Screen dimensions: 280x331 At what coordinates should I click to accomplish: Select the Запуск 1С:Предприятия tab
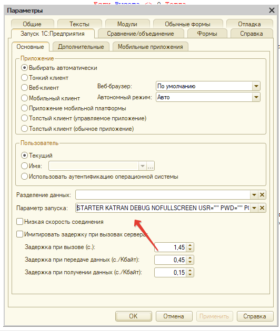tap(53, 33)
